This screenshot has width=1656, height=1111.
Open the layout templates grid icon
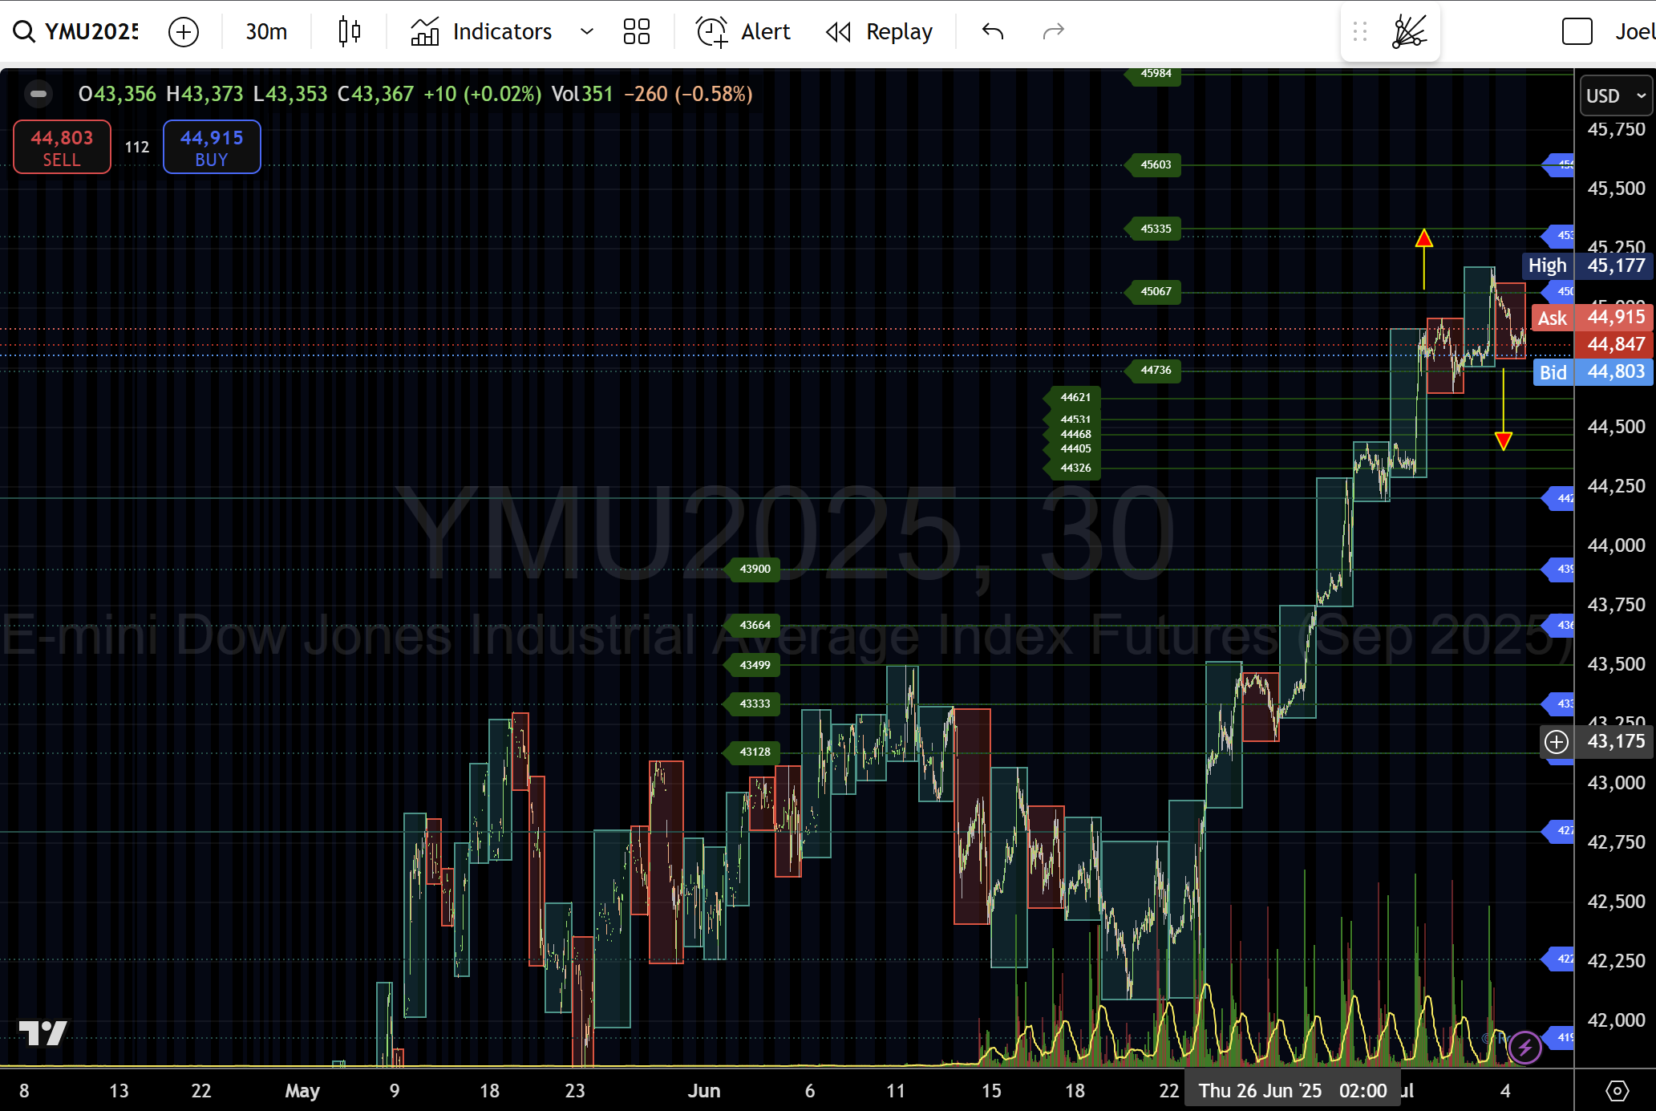tap(636, 31)
